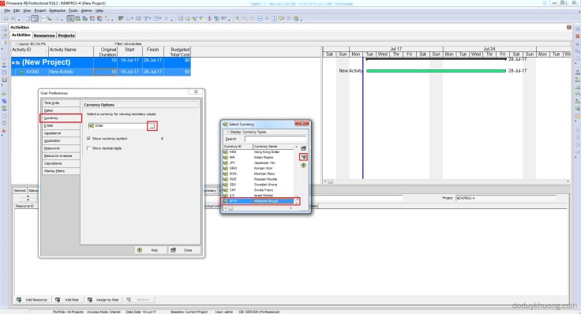The width and height of the screenshot is (581, 314).
Task: Click the Activity ID column header
Action: click(x=29, y=51)
